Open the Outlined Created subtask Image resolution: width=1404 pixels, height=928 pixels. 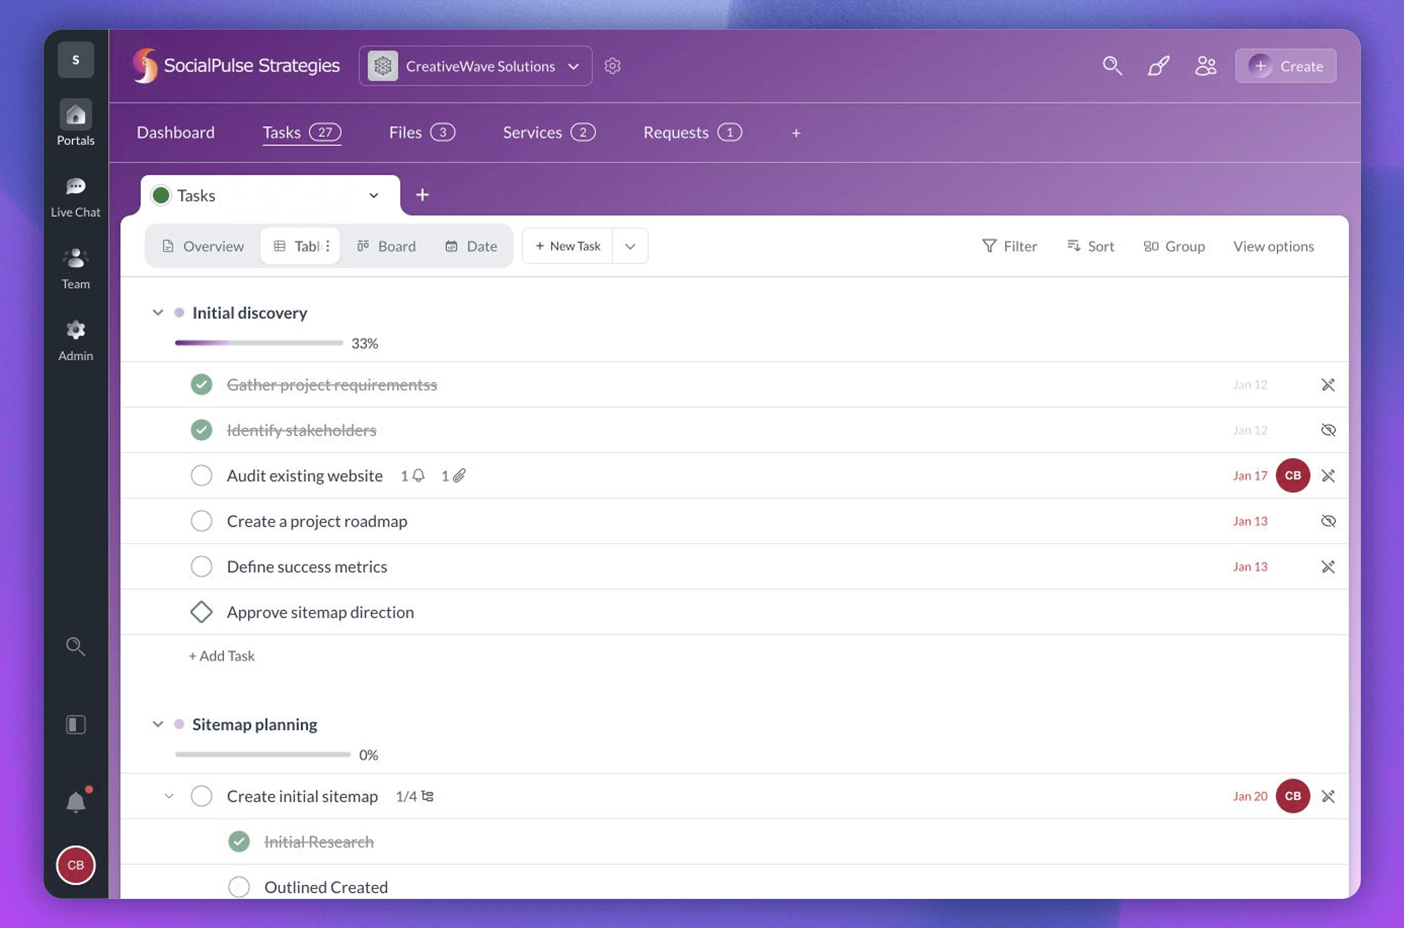[x=326, y=887]
